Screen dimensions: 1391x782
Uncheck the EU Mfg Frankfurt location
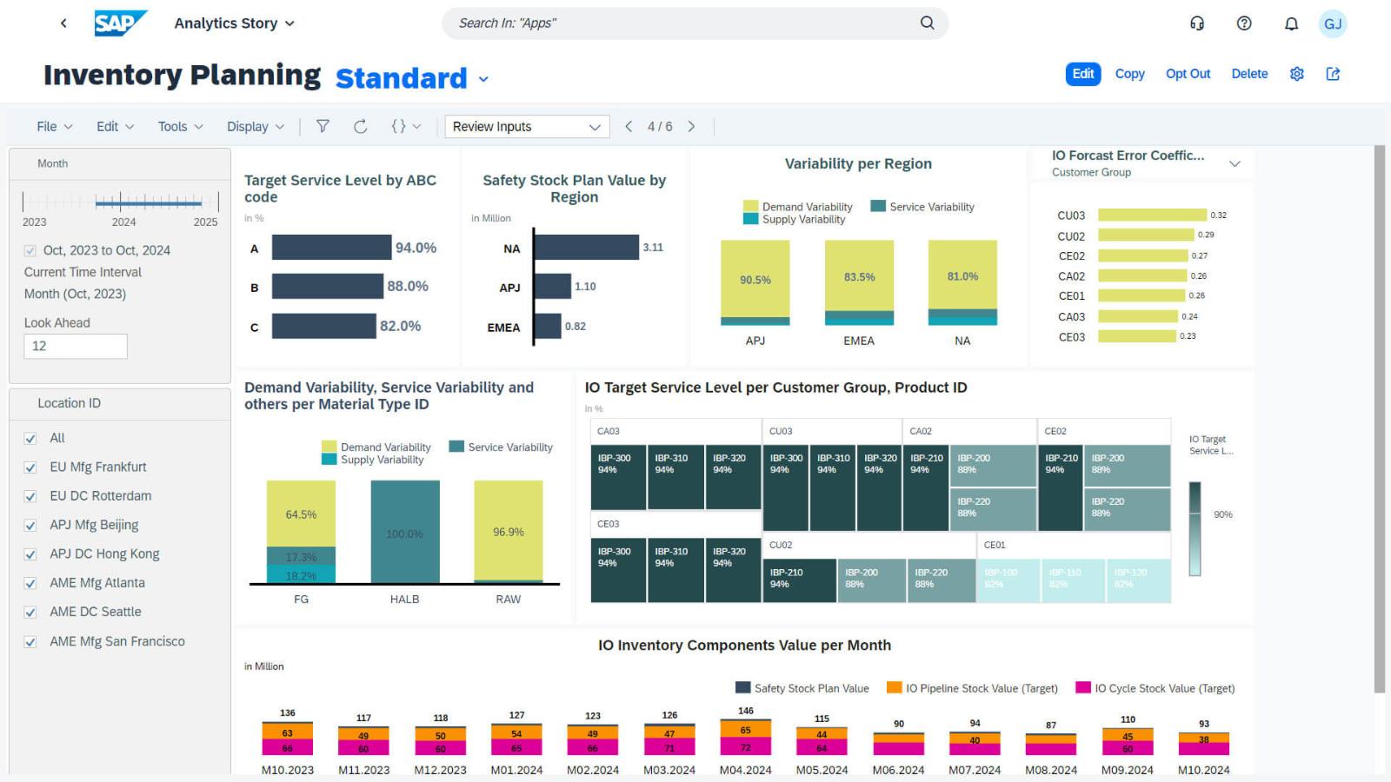31,467
